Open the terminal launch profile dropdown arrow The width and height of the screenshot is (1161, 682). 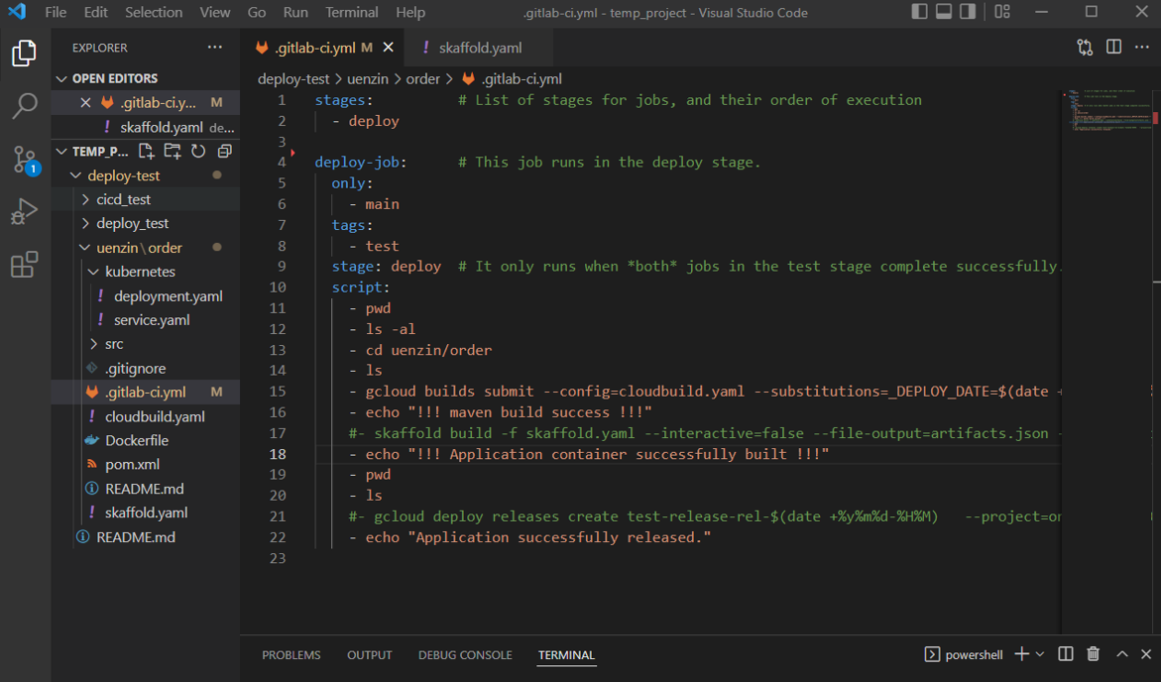point(1040,654)
